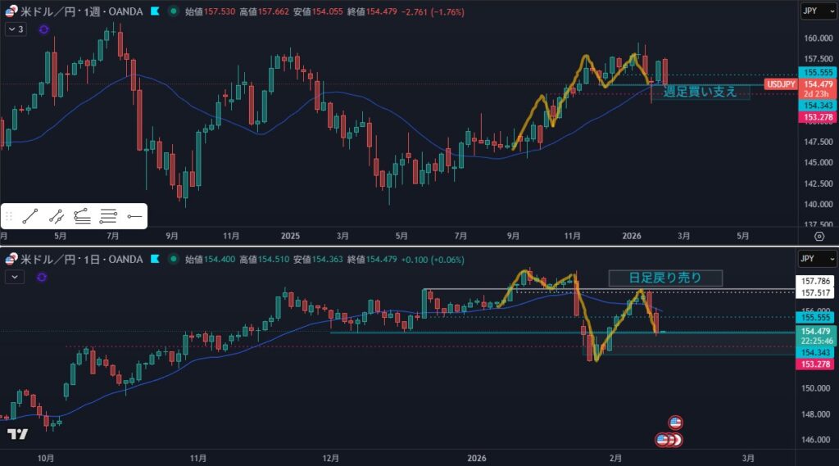The height and width of the screenshot is (466, 839).
Task: Click the purple indicator icon on the weekly chart
Action: click(x=43, y=29)
